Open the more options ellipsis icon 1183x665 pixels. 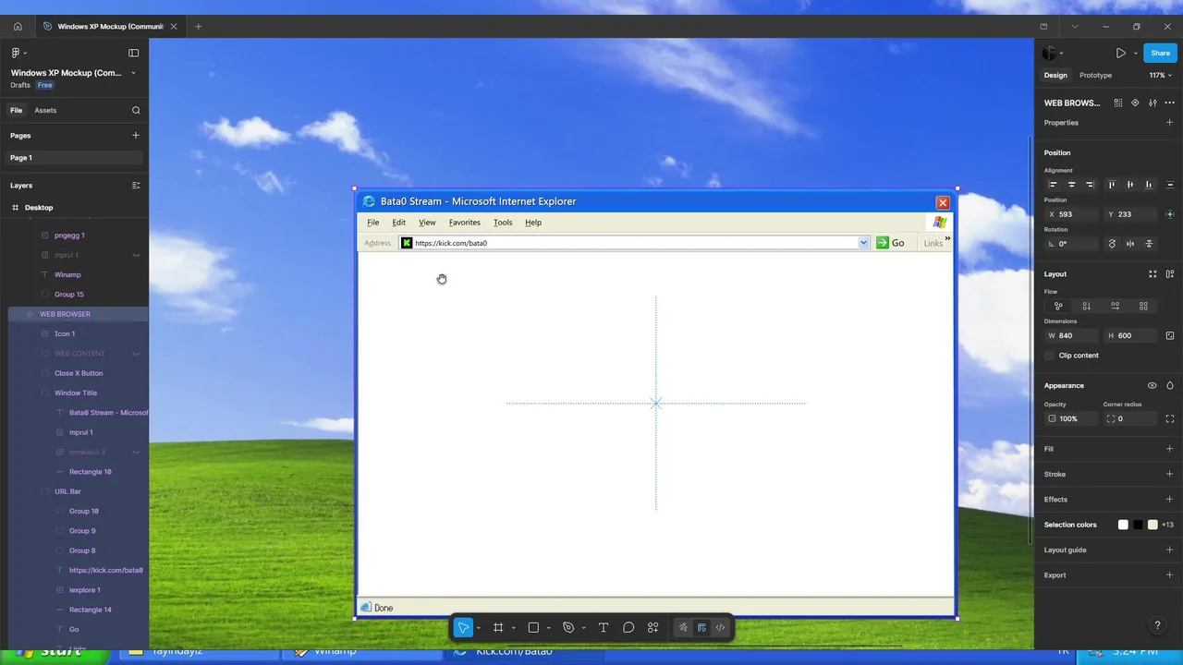(x=1169, y=103)
